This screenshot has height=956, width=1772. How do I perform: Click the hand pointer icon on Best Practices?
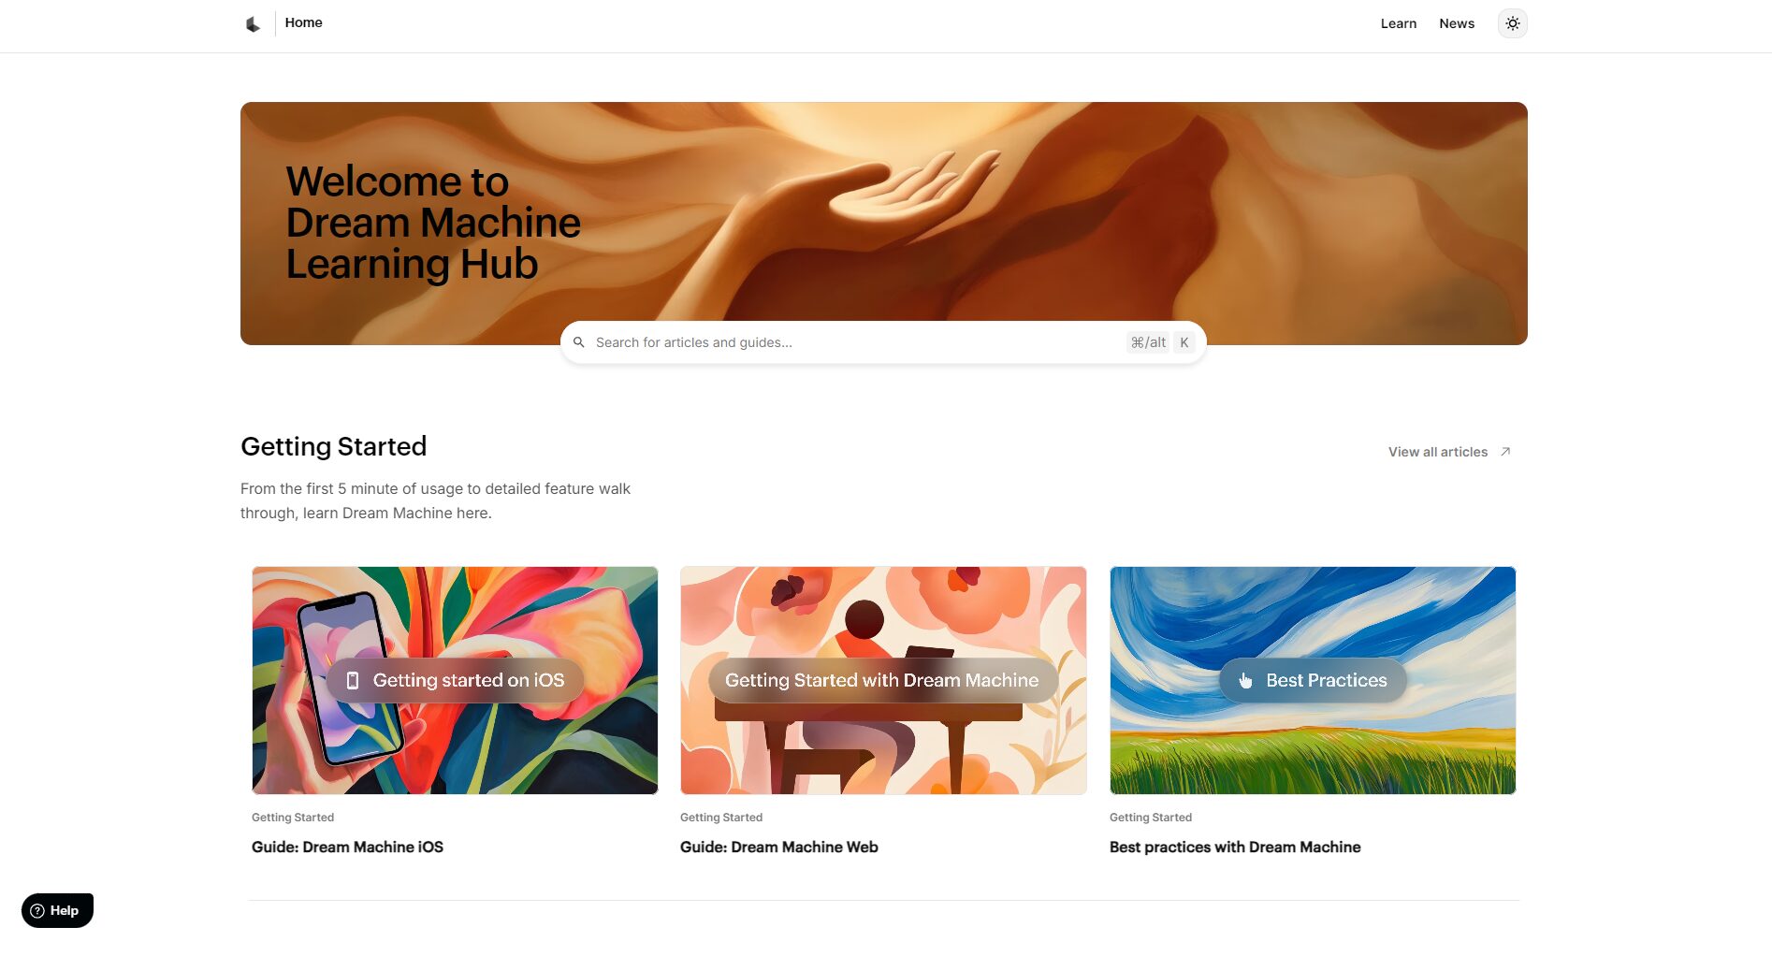click(1245, 681)
